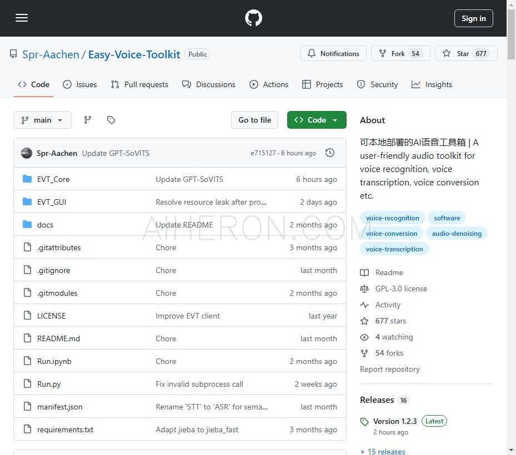
Task: Select the voice-recognition topic tag
Action: [x=393, y=218]
